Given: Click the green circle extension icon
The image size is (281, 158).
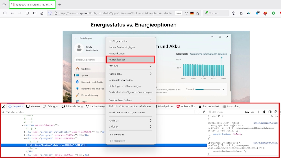Looking at the screenshot, I should pos(273,13).
